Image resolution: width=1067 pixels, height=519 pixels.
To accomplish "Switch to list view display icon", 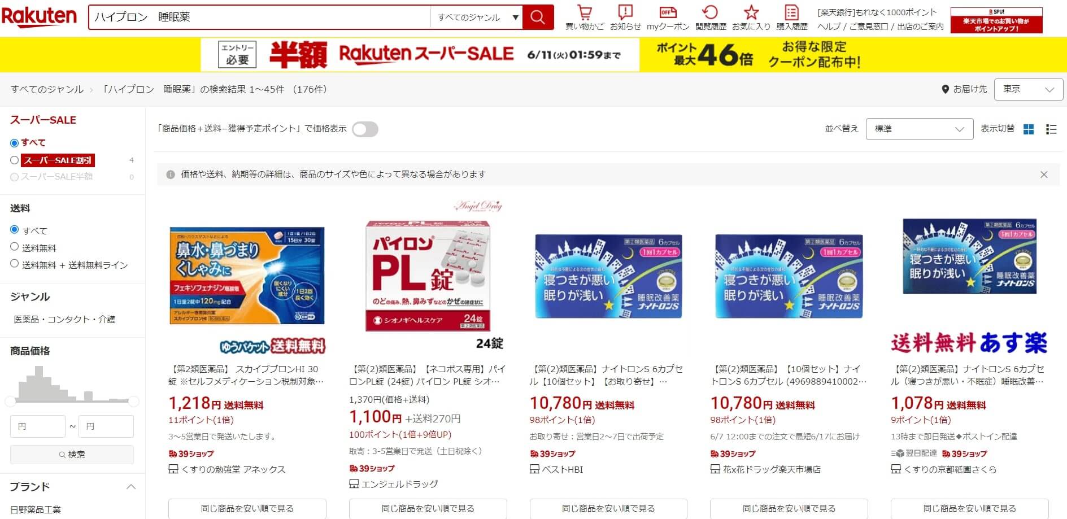I will click(1051, 129).
